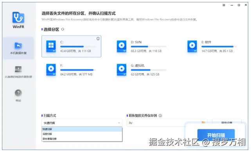
Task: Click the E: 软件 usage bar
Action: click(x=219, y=47)
